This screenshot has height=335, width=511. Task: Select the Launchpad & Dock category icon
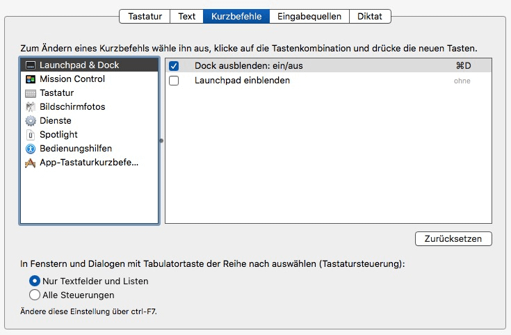(x=31, y=65)
